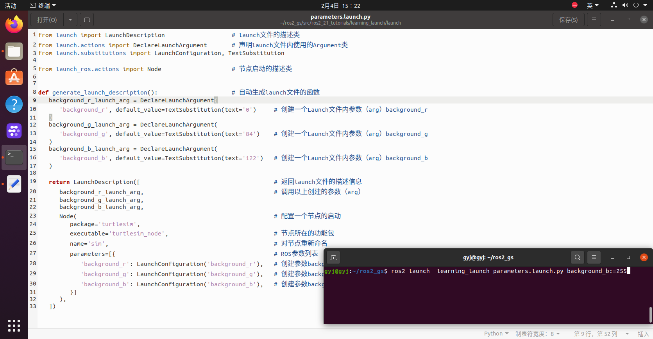Click the terminal search icon
This screenshot has height=339, width=653.
click(577, 257)
